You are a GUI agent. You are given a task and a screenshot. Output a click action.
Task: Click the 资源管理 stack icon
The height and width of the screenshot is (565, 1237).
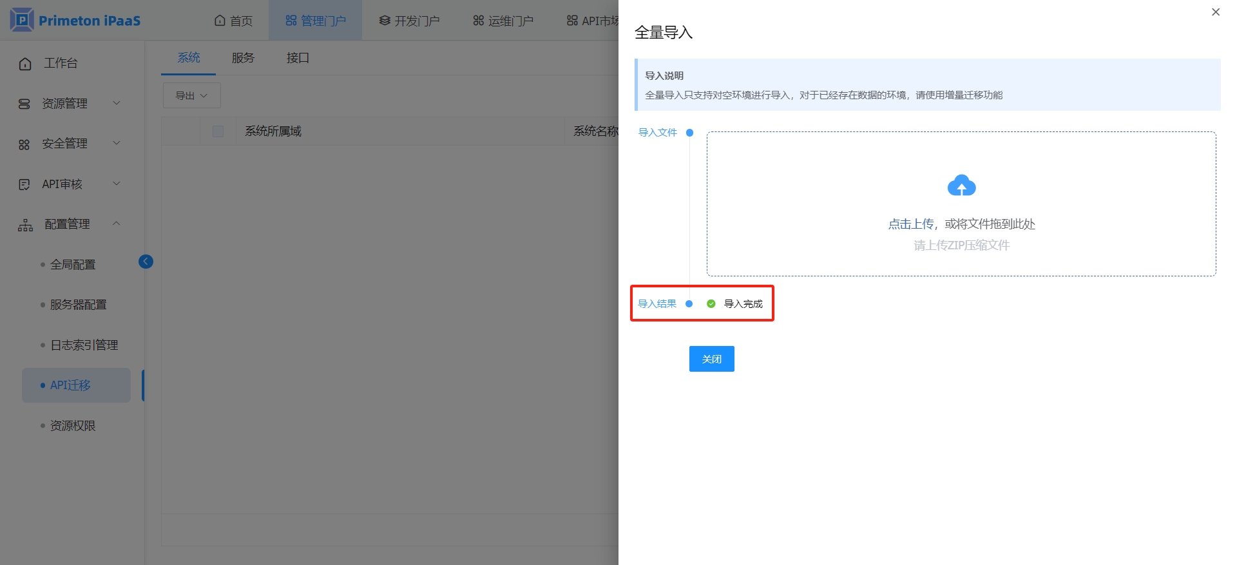coord(24,104)
